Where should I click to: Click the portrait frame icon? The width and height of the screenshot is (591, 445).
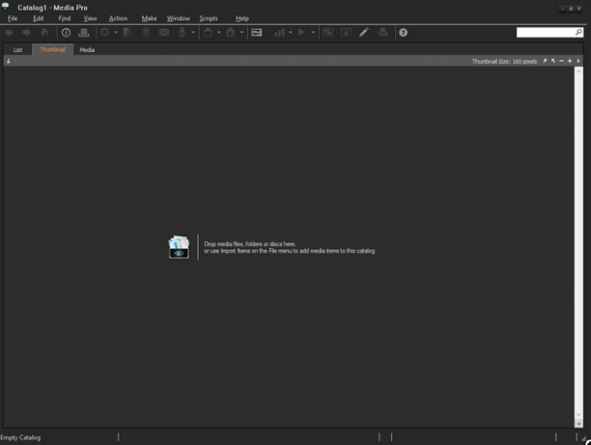coord(346,33)
